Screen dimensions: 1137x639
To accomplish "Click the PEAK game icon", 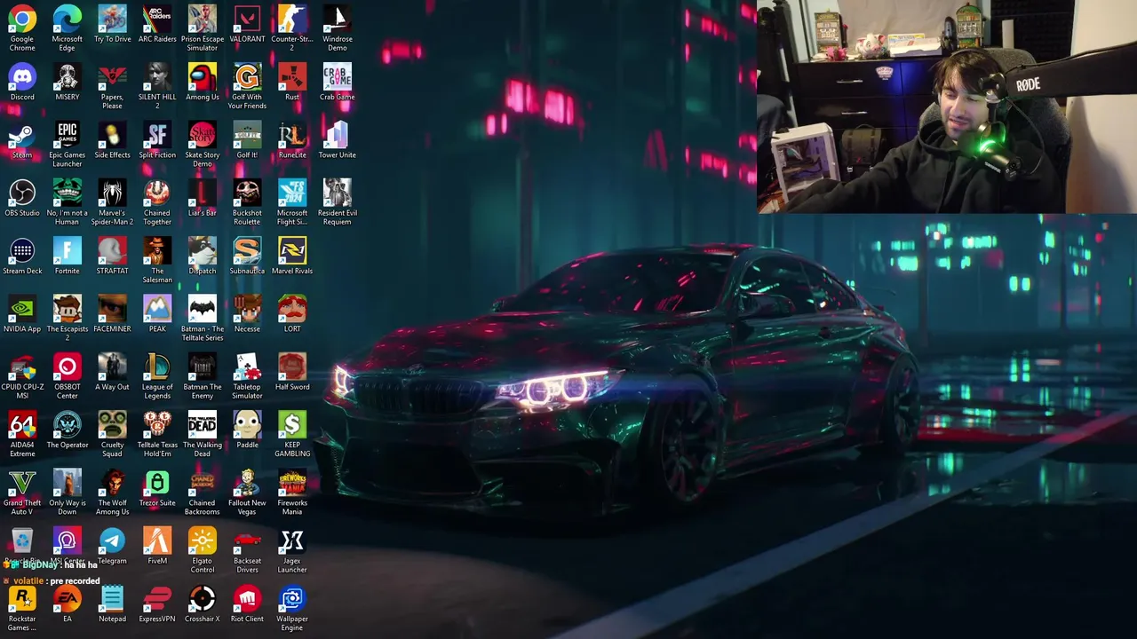I will (x=157, y=310).
